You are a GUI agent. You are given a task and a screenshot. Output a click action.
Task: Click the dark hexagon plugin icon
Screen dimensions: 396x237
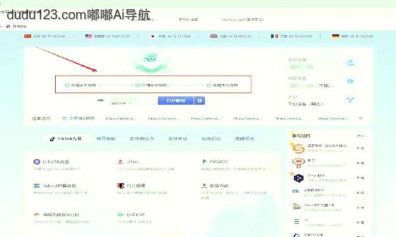(298, 178)
